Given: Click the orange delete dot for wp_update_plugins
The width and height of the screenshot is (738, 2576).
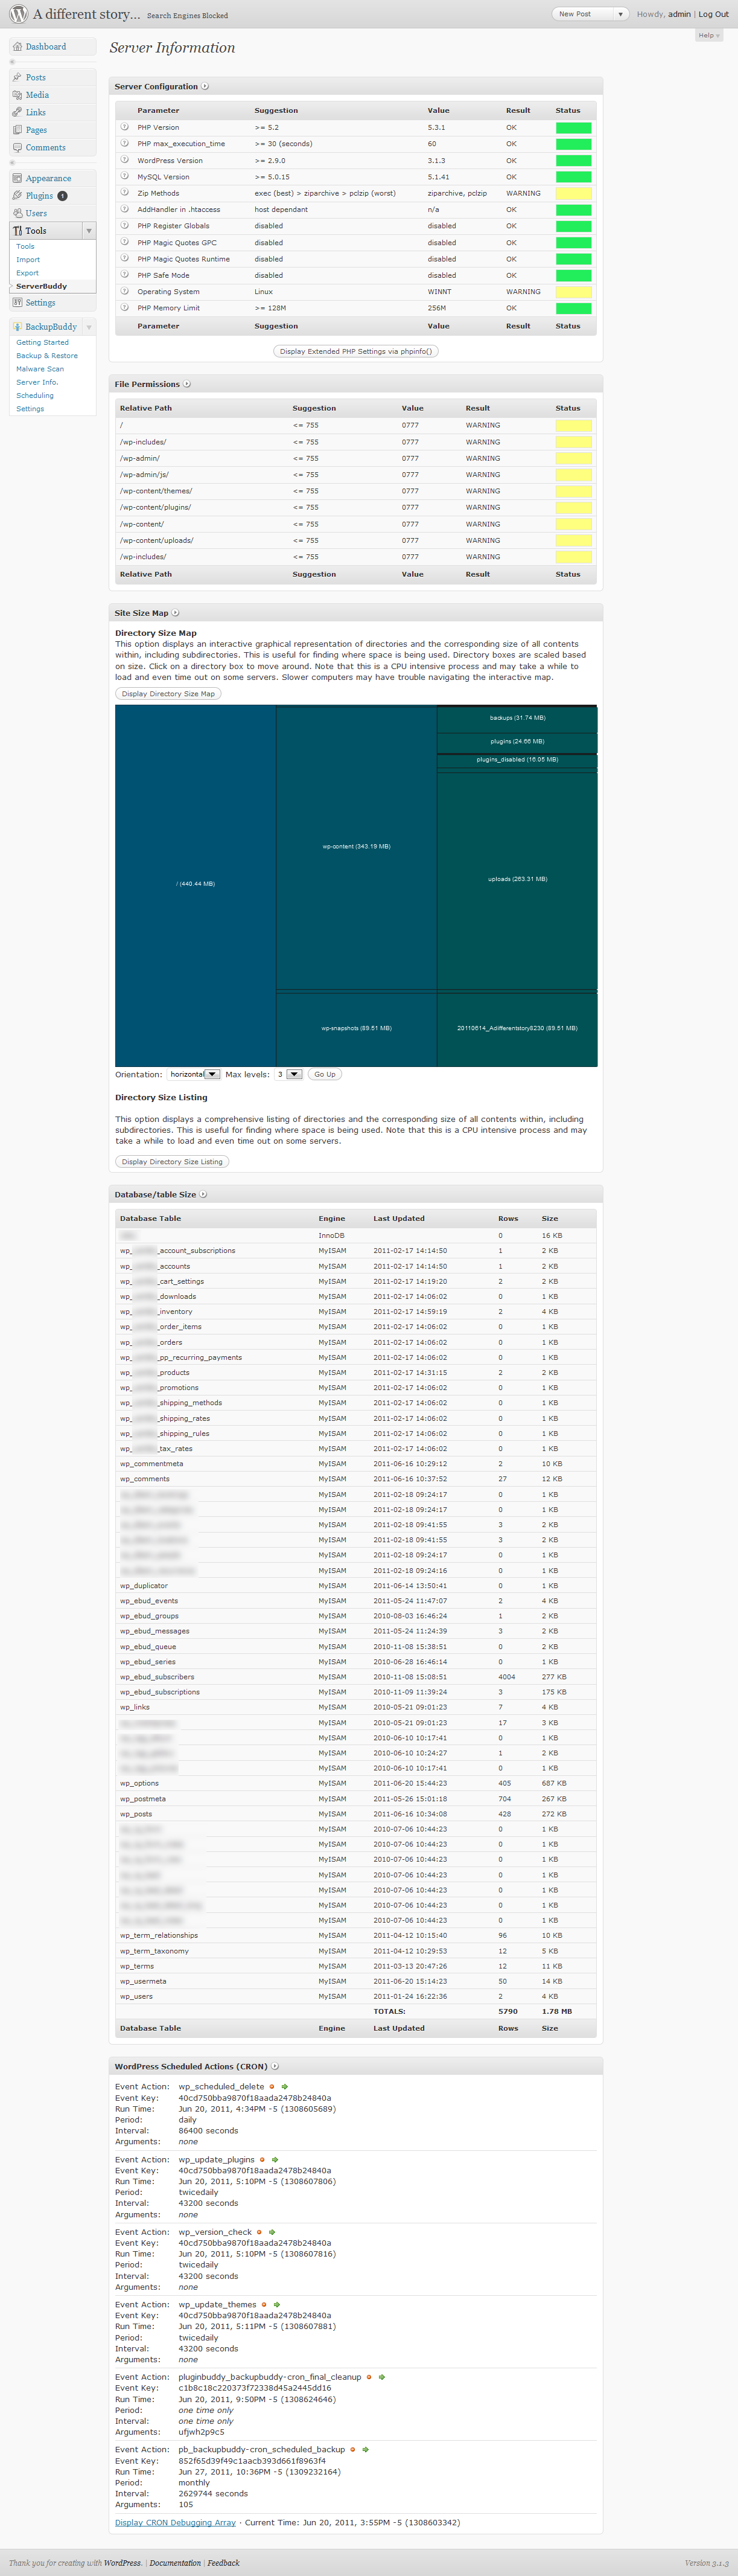Looking at the screenshot, I should point(262,2160).
